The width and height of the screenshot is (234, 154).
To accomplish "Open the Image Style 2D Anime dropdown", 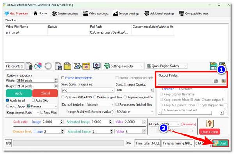I will click(x=135, y=112).
